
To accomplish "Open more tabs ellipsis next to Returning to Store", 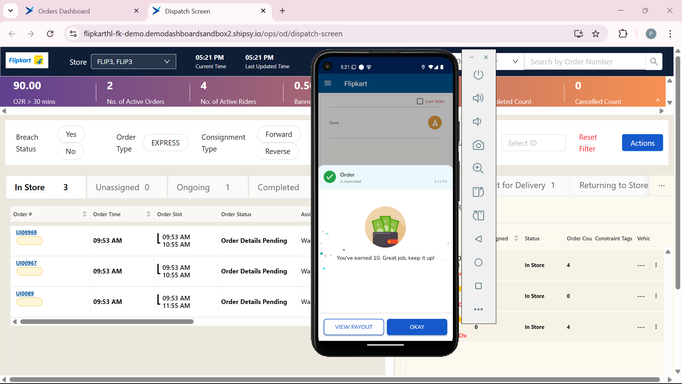I will pyautogui.click(x=661, y=186).
